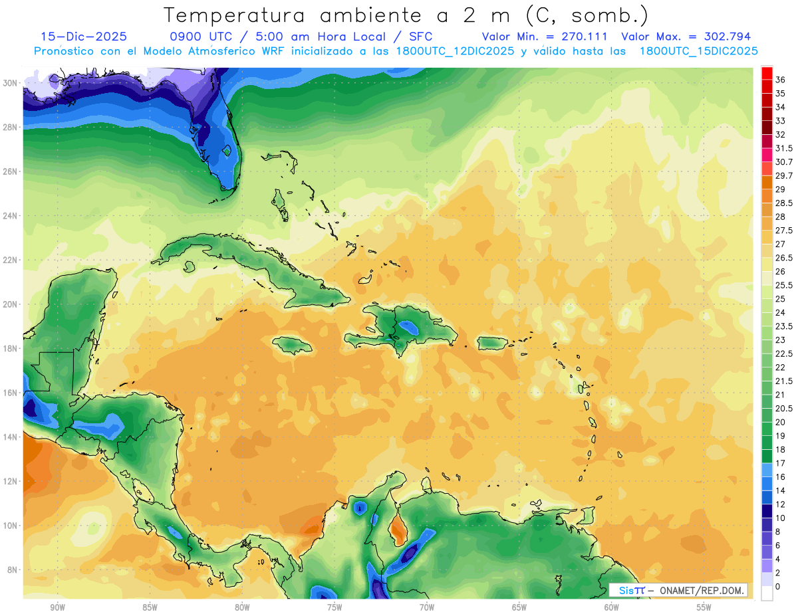Click the '20.5' color scale label
The width and height of the screenshot is (798, 616).
click(784, 409)
